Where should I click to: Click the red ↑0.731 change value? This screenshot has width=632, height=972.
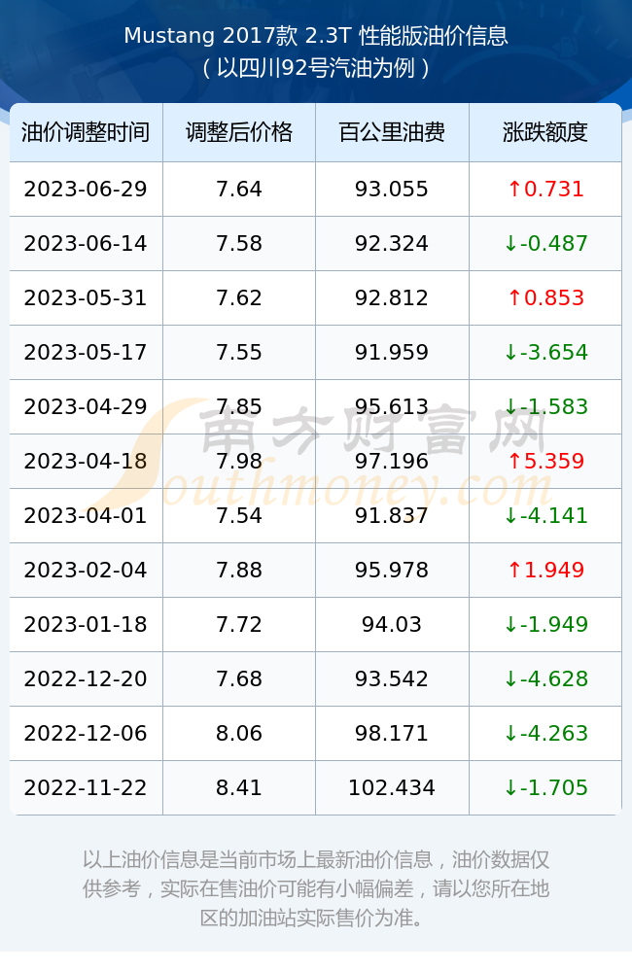[545, 190]
